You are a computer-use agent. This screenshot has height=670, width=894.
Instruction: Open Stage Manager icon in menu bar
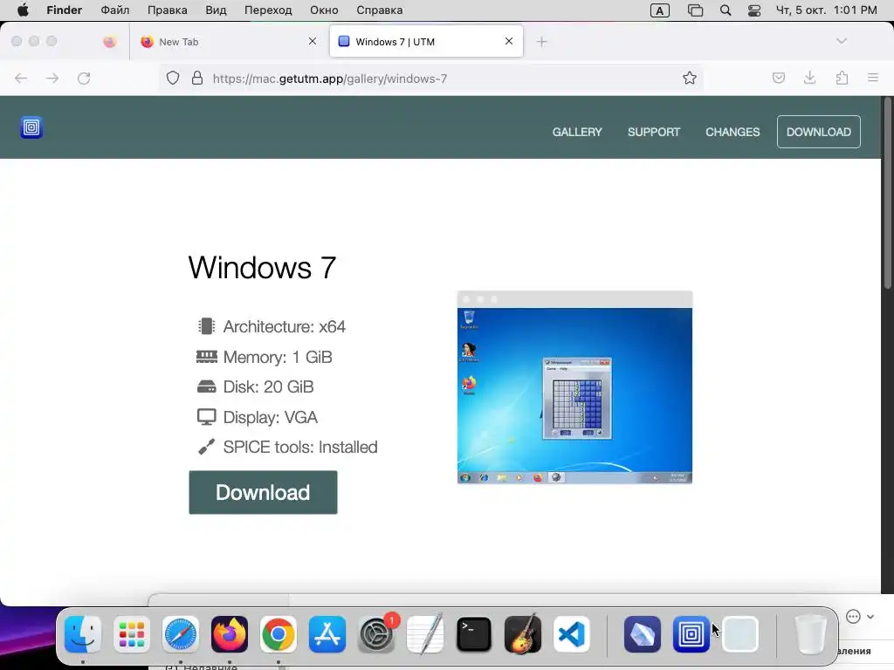coord(695,10)
